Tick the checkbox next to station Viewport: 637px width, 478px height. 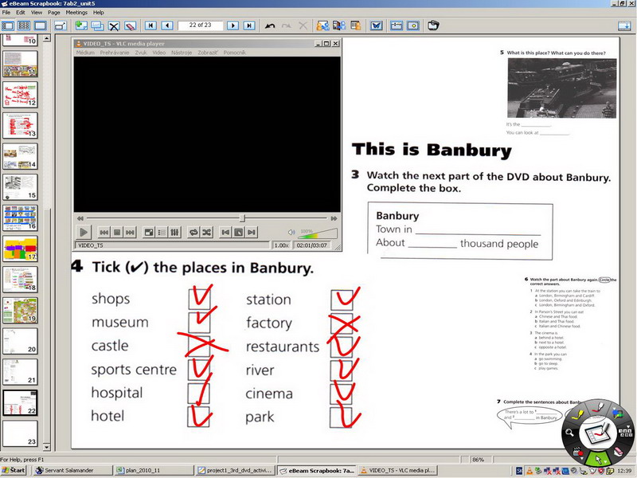pyautogui.click(x=342, y=300)
